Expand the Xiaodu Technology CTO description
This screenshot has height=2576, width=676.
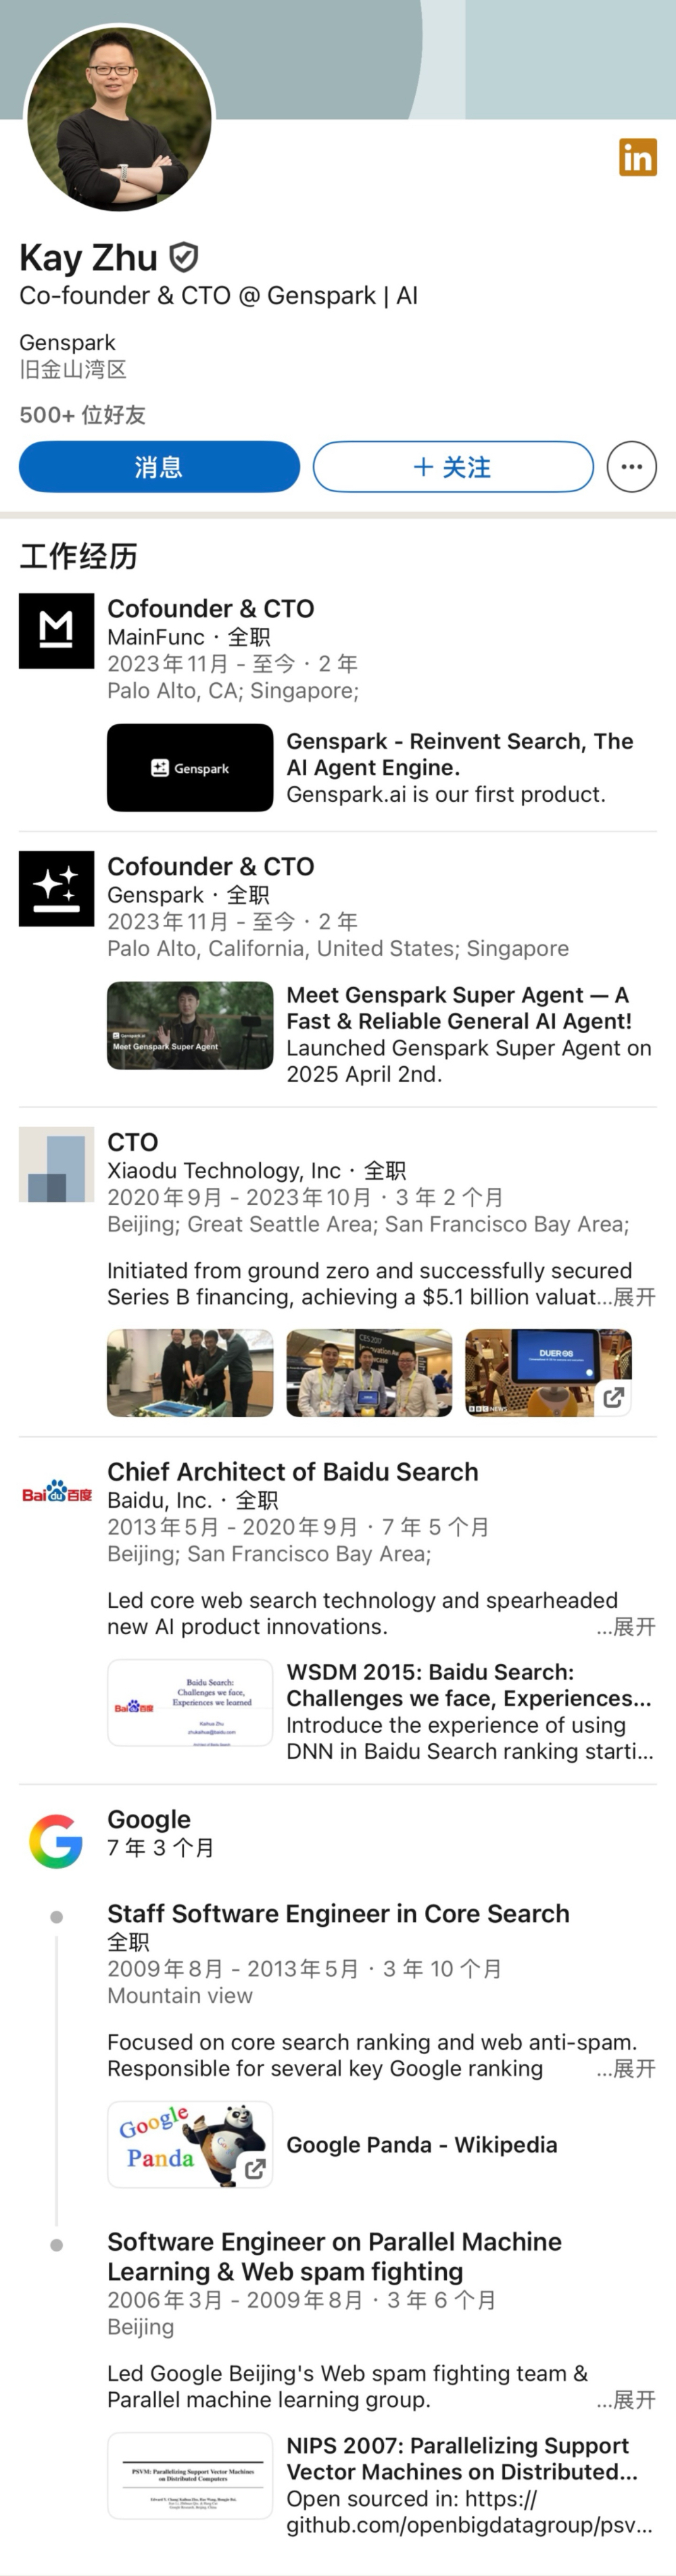pos(634,1297)
